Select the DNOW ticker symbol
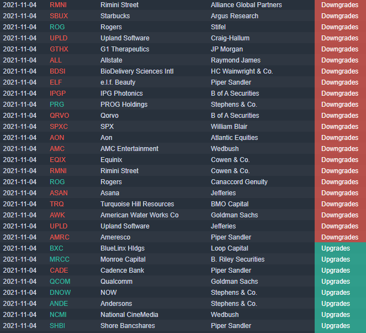Image resolution: width=366 pixels, height=333 pixels. (x=60, y=293)
